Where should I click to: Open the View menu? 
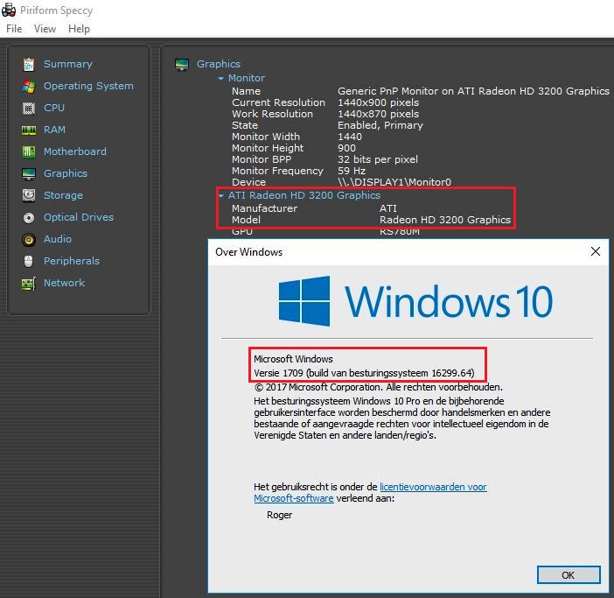[45, 29]
